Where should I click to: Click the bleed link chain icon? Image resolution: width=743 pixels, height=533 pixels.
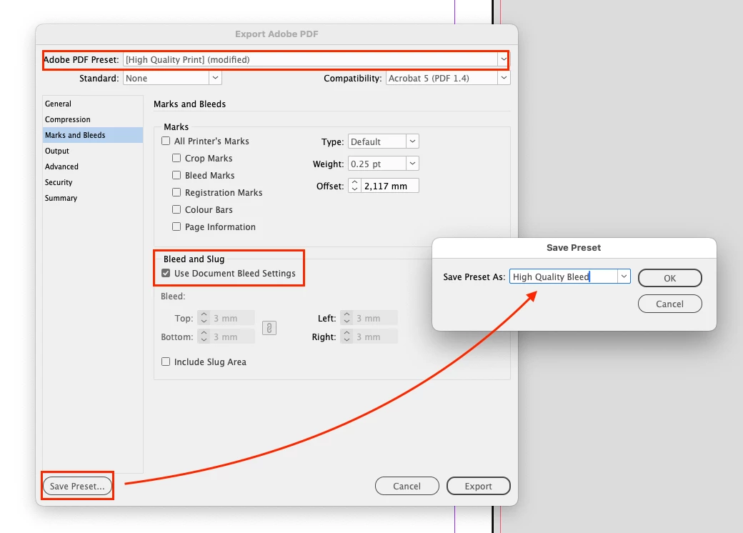tap(269, 328)
